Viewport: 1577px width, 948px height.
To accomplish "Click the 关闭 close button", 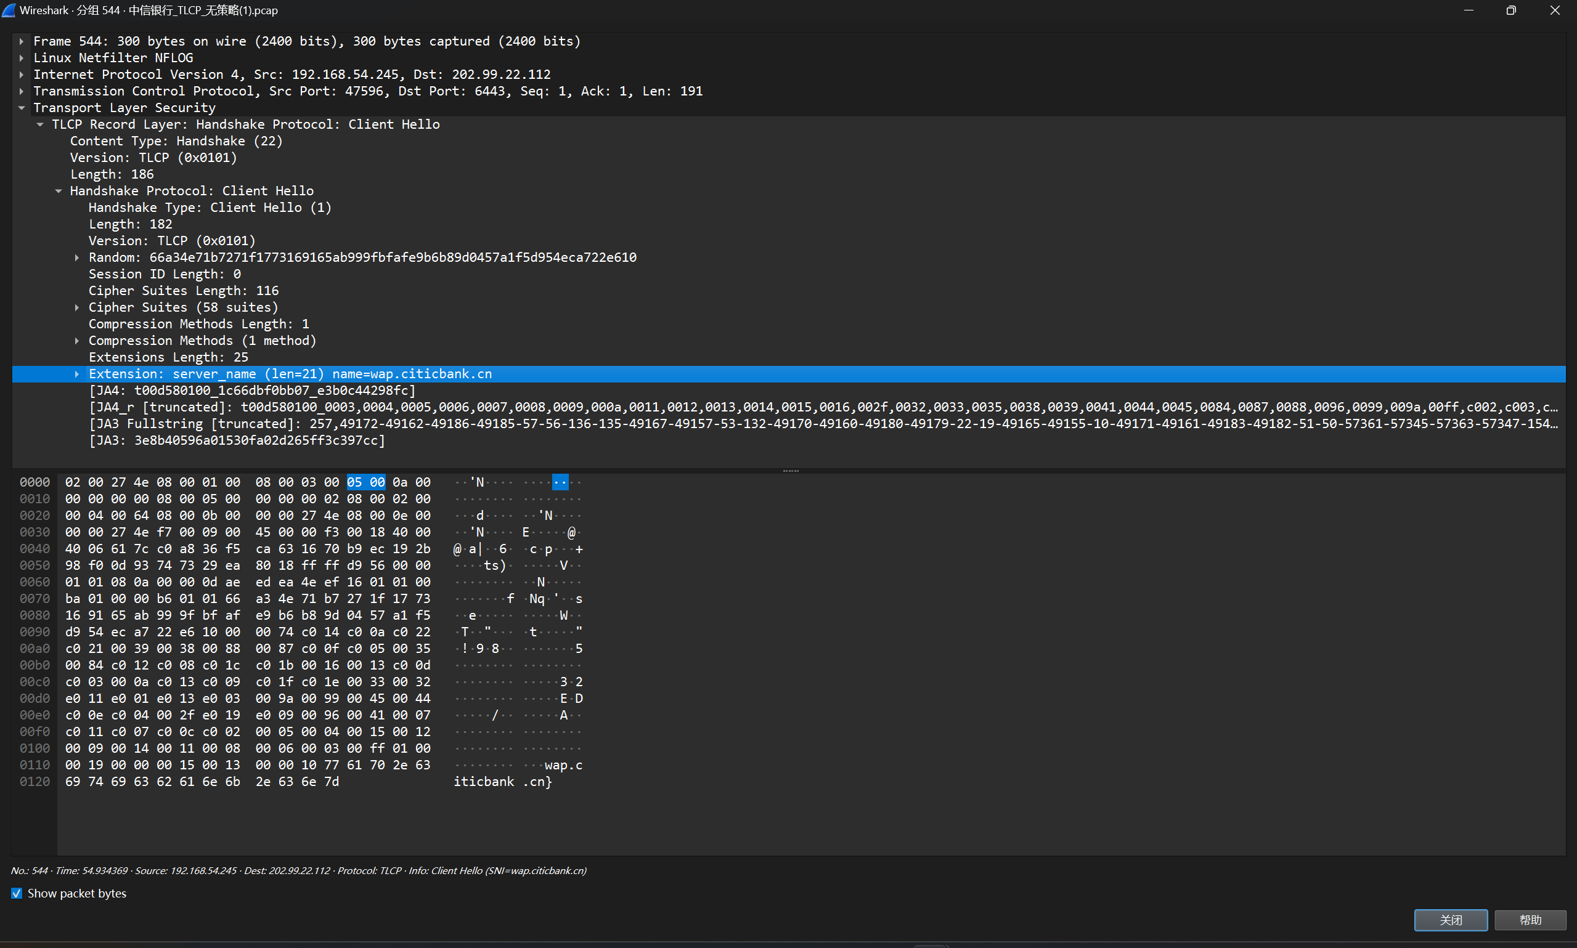I will coord(1450,920).
